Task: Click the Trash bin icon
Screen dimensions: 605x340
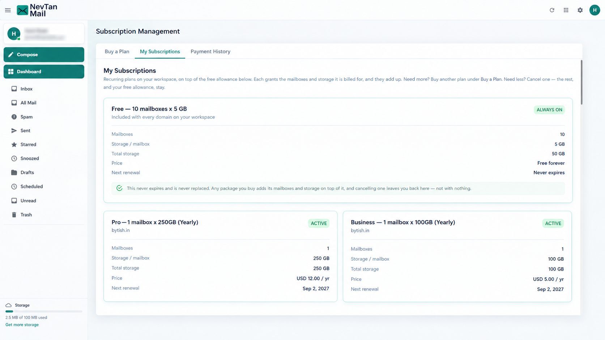Action: [x=14, y=215]
